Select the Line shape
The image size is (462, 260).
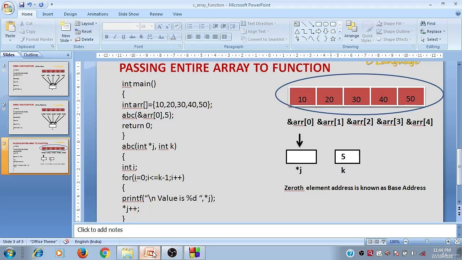point(304,24)
